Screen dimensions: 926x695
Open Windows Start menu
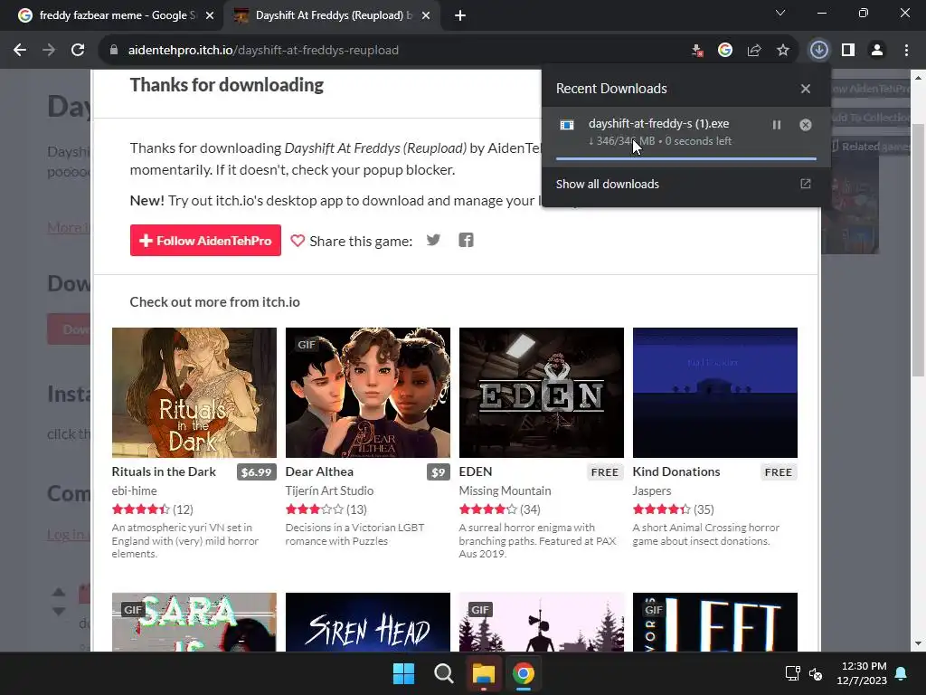[x=404, y=673]
